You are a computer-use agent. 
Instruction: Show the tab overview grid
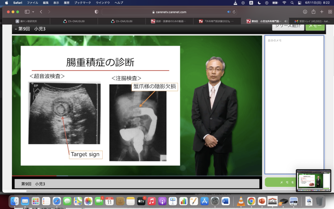click(329, 12)
